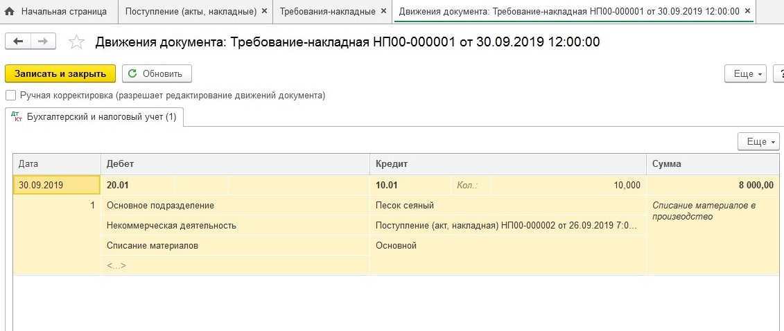
Task: Click the Сумма column header
Action: pyautogui.click(x=714, y=164)
